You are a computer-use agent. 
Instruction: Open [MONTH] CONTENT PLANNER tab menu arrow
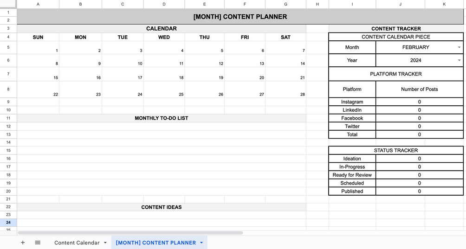click(201, 243)
